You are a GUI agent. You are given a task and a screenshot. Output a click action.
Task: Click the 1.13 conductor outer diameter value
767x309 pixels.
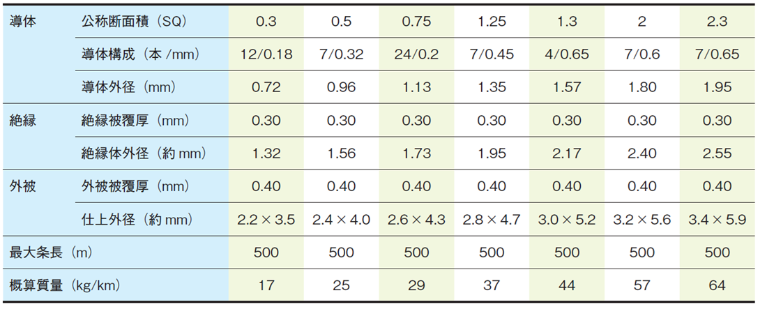[x=416, y=87]
